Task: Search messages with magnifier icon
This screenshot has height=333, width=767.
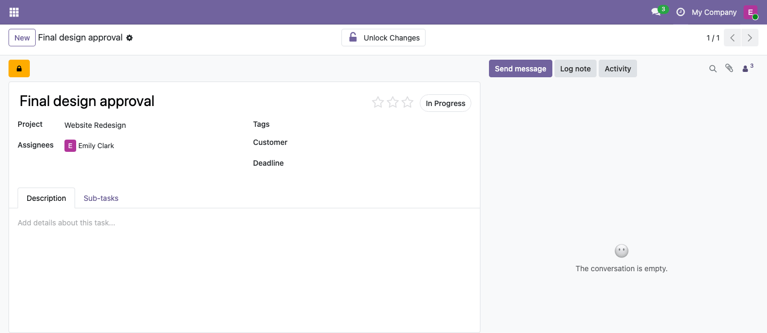Action: coord(713,69)
